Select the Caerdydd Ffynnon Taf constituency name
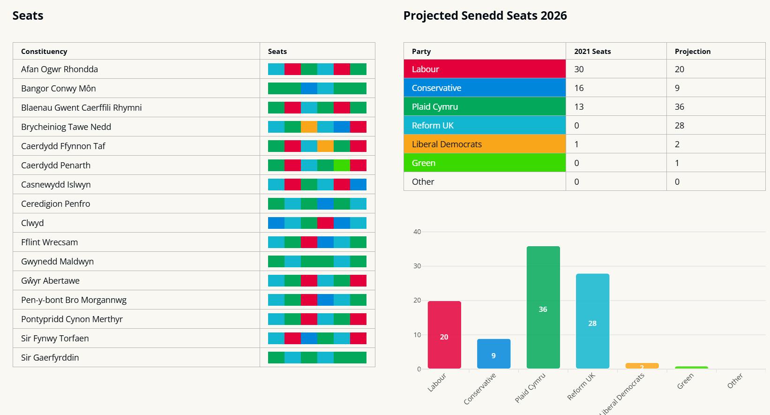 click(x=63, y=146)
